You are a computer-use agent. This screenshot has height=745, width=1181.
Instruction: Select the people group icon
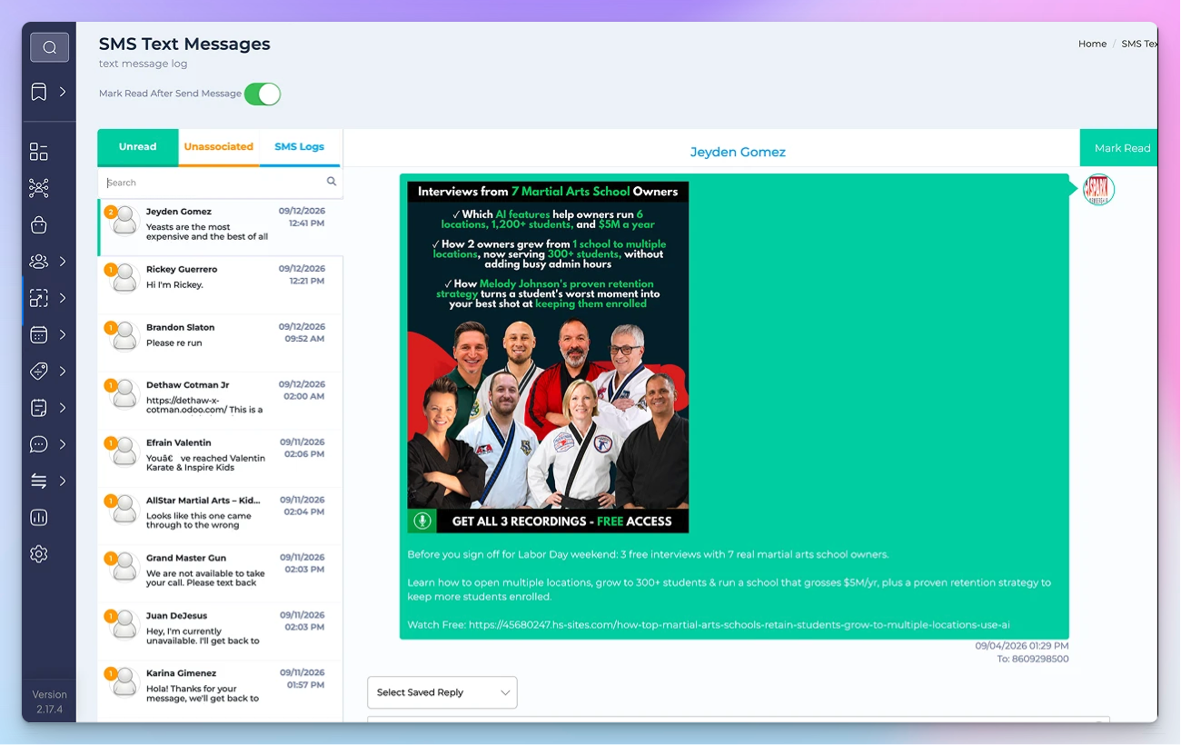[x=39, y=262]
